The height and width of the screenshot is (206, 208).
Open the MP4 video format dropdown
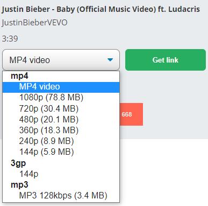pos(61,60)
